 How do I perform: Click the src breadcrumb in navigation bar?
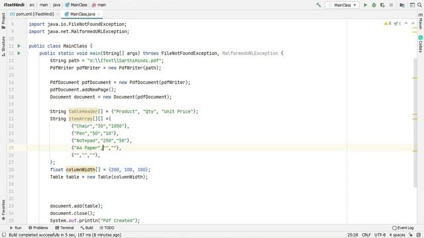pyautogui.click(x=32, y=5)
